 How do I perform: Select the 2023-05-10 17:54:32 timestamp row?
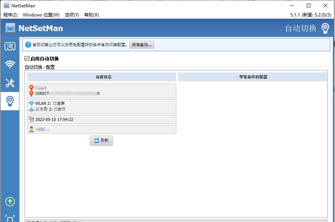click(x=102, y=119)
